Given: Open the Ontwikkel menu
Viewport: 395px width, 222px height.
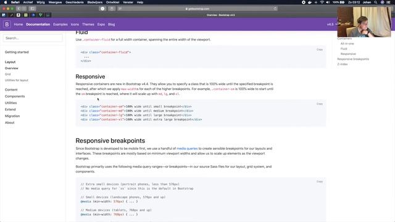Looking at the screenshot, I should point(112,2).
